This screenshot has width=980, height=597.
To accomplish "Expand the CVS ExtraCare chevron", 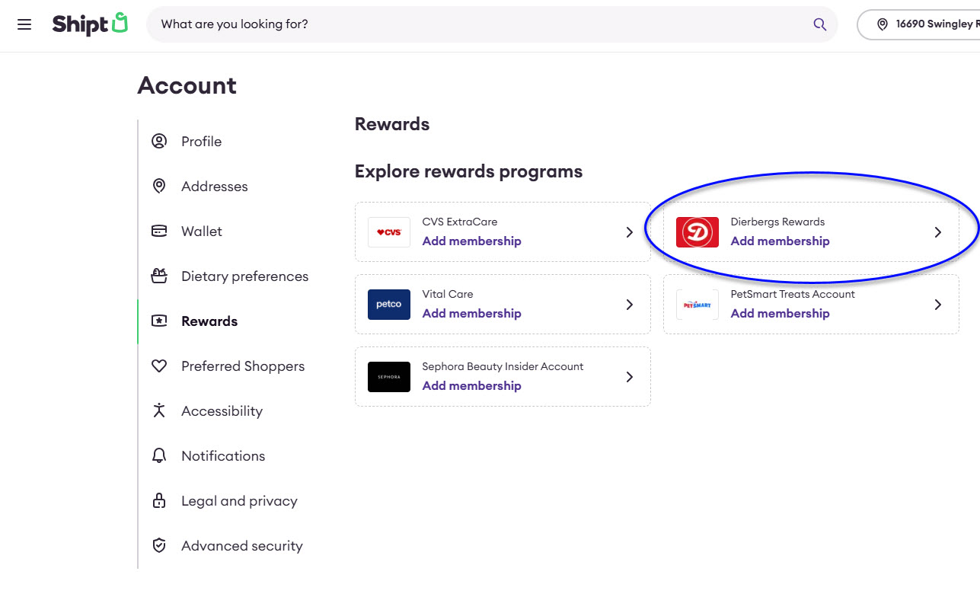I will [630, 232].
